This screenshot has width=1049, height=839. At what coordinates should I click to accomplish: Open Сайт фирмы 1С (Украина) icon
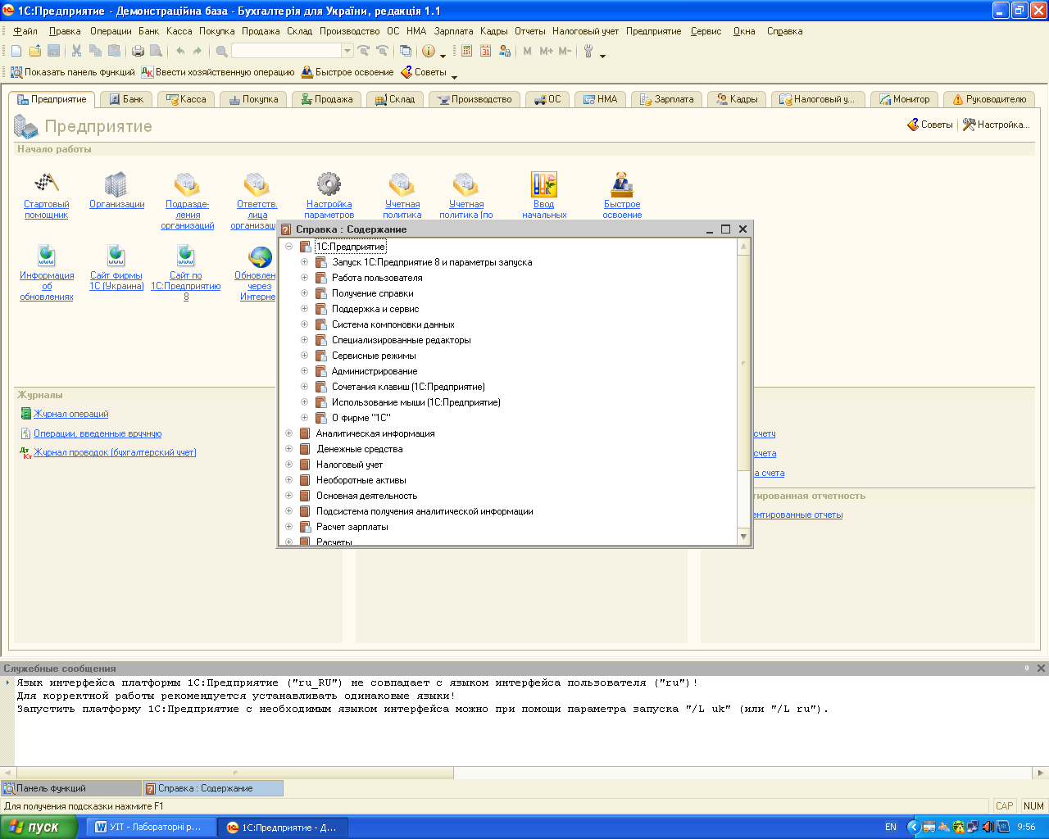click(x=116, y=267)
